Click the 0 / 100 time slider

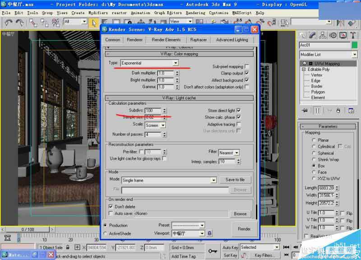click(x=28, y=229)
